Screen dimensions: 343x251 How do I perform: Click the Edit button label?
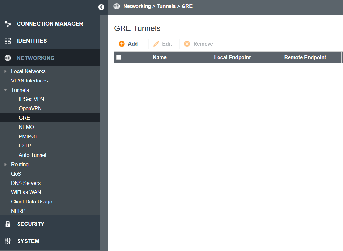(x=167, y=44)
